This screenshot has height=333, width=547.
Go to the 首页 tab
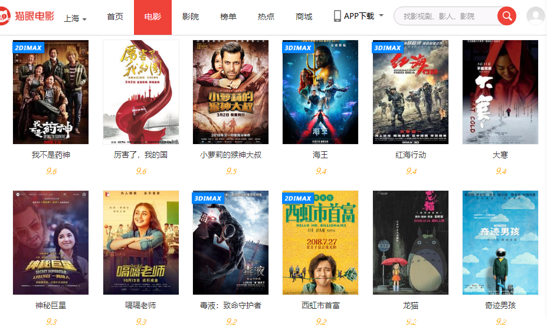pos(115,17)
